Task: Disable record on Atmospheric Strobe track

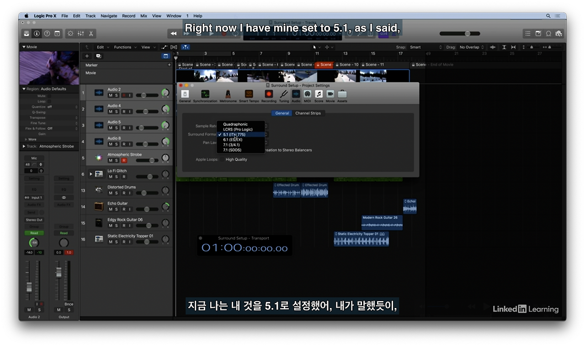Action: [123, 161]
